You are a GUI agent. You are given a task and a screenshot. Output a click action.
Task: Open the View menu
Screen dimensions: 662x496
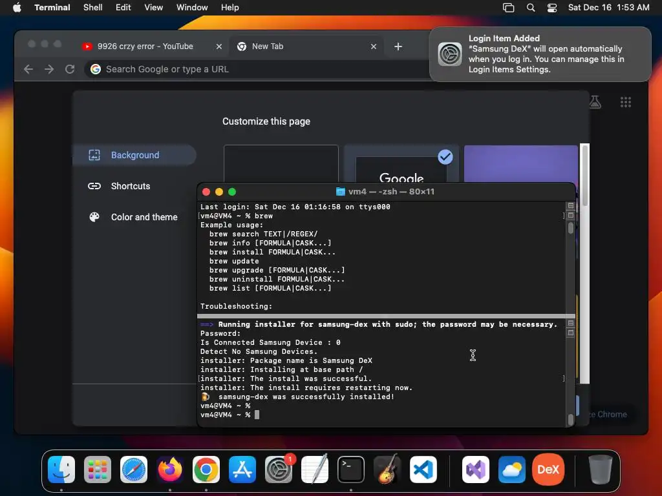point(154,7)
